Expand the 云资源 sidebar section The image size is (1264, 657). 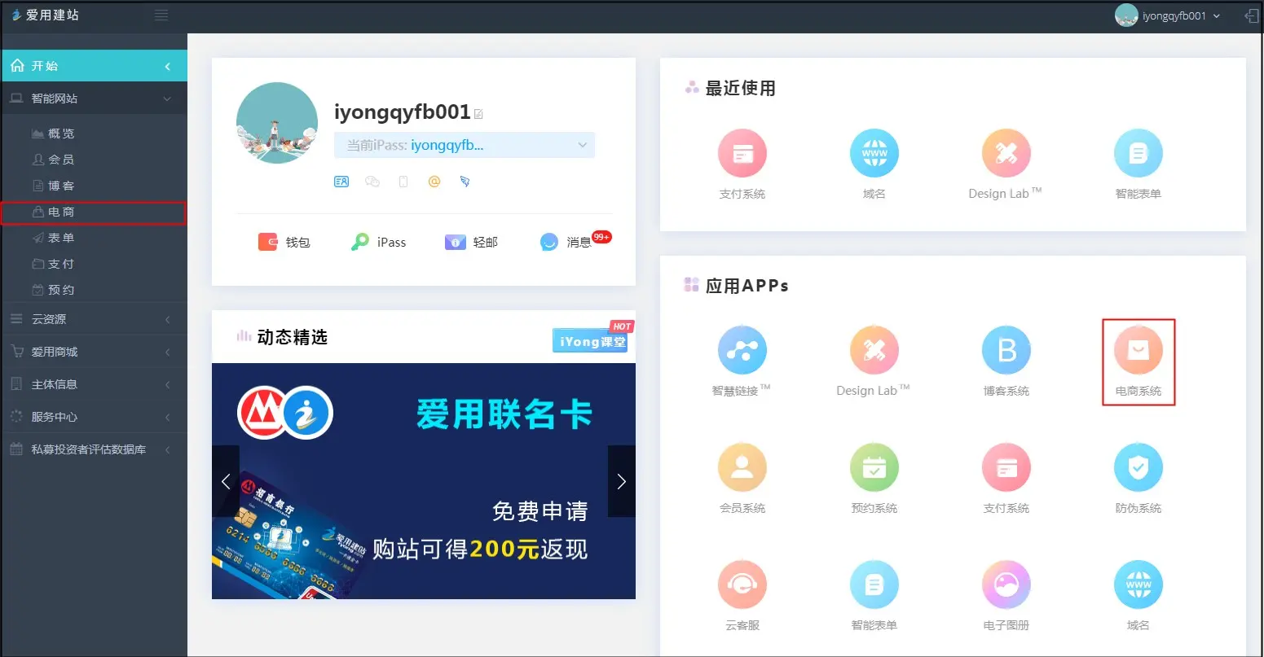[94, 319]
